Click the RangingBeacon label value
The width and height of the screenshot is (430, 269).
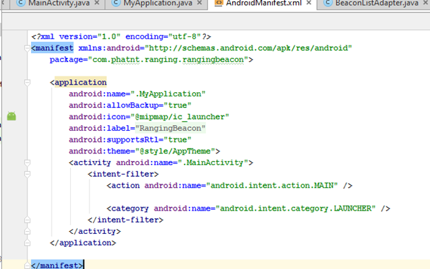click(x=170, y=129)
